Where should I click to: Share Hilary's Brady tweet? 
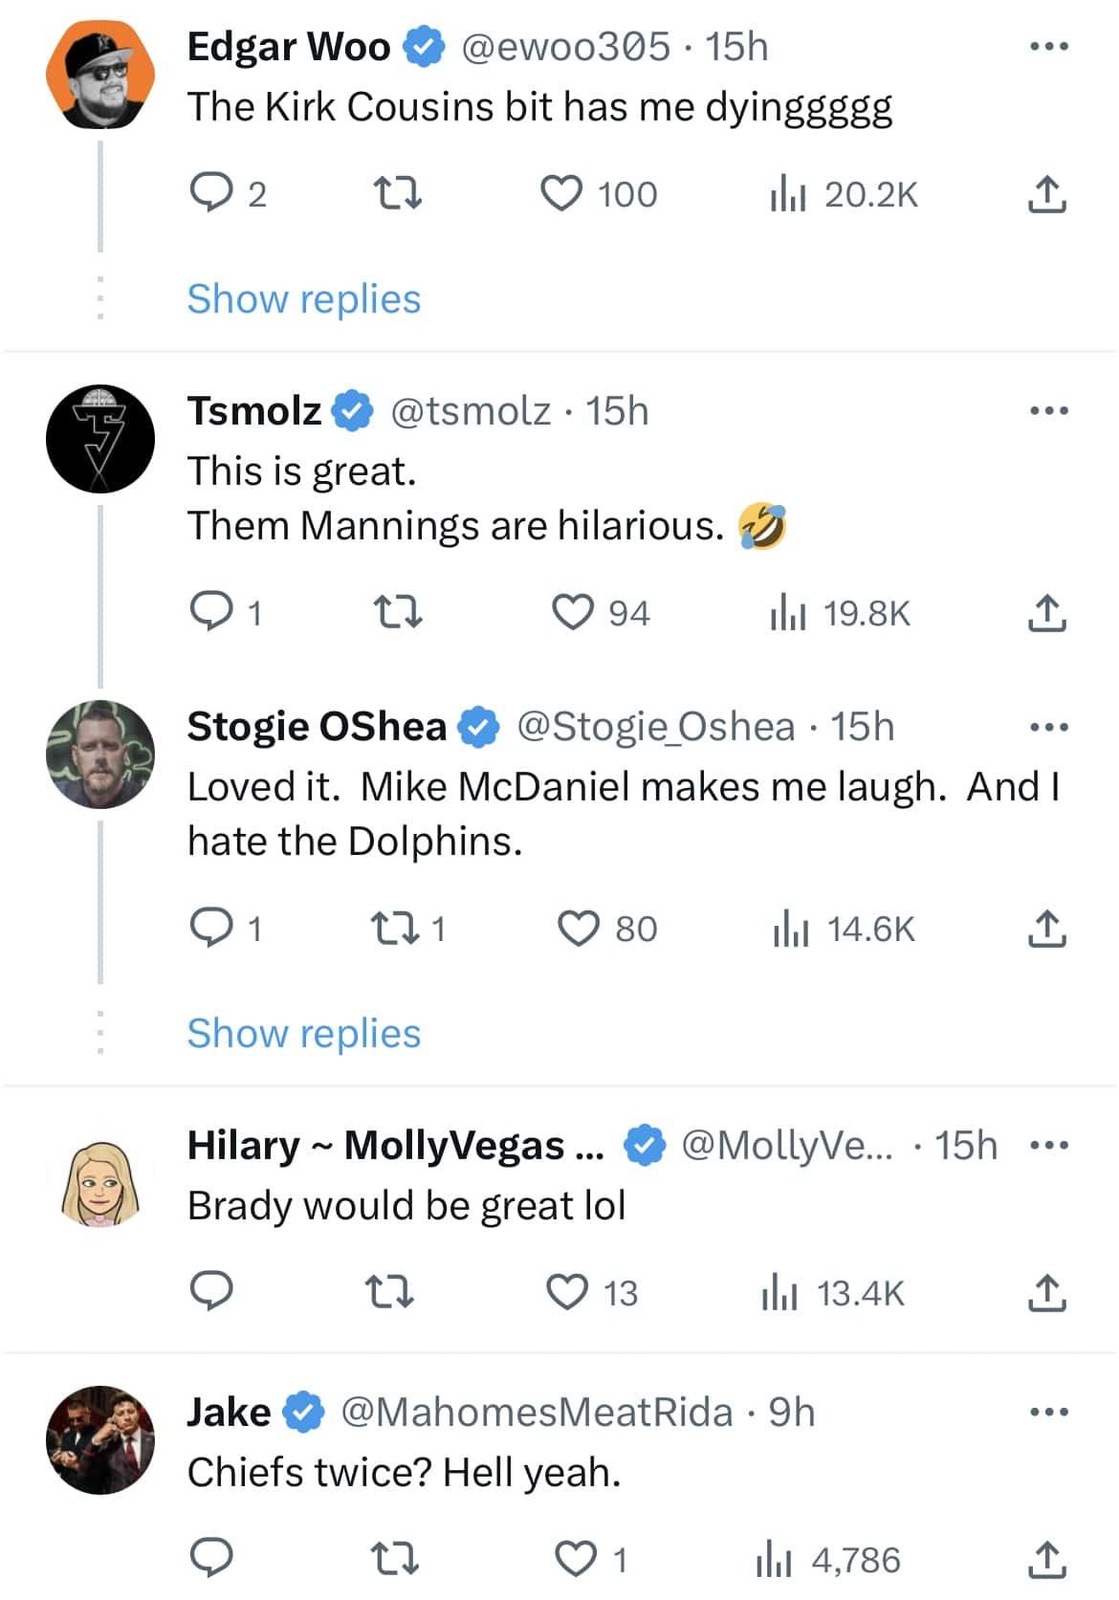tap(1046, 1293)
